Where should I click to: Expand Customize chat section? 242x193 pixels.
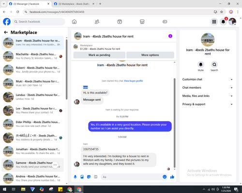(x=208, y=79)
